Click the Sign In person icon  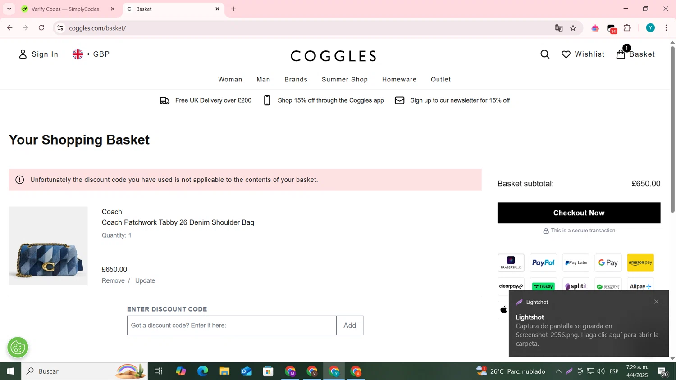(x=23, y=54)
